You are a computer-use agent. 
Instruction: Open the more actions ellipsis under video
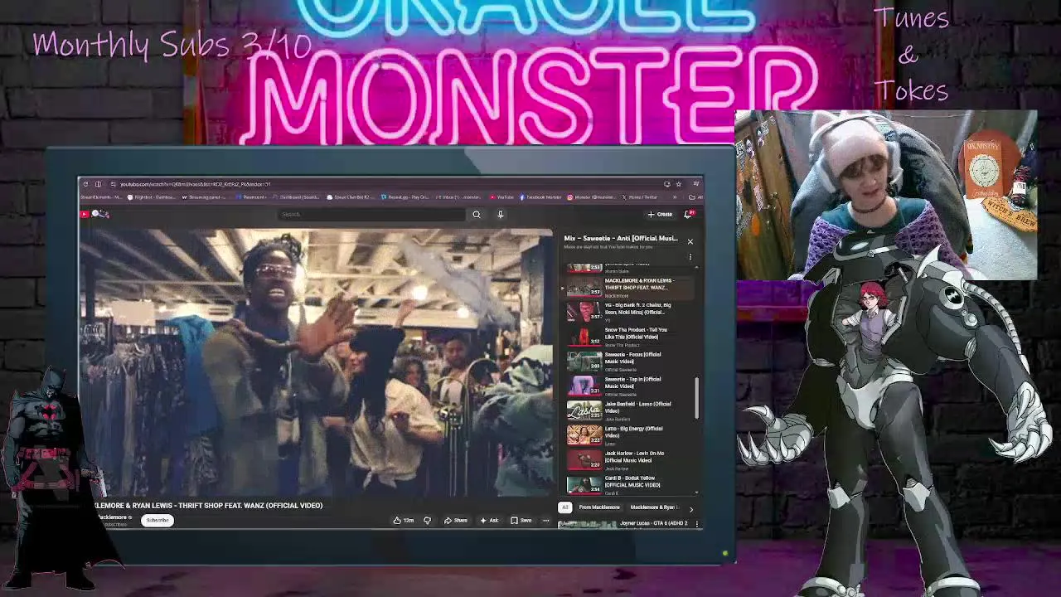(545, 520)
